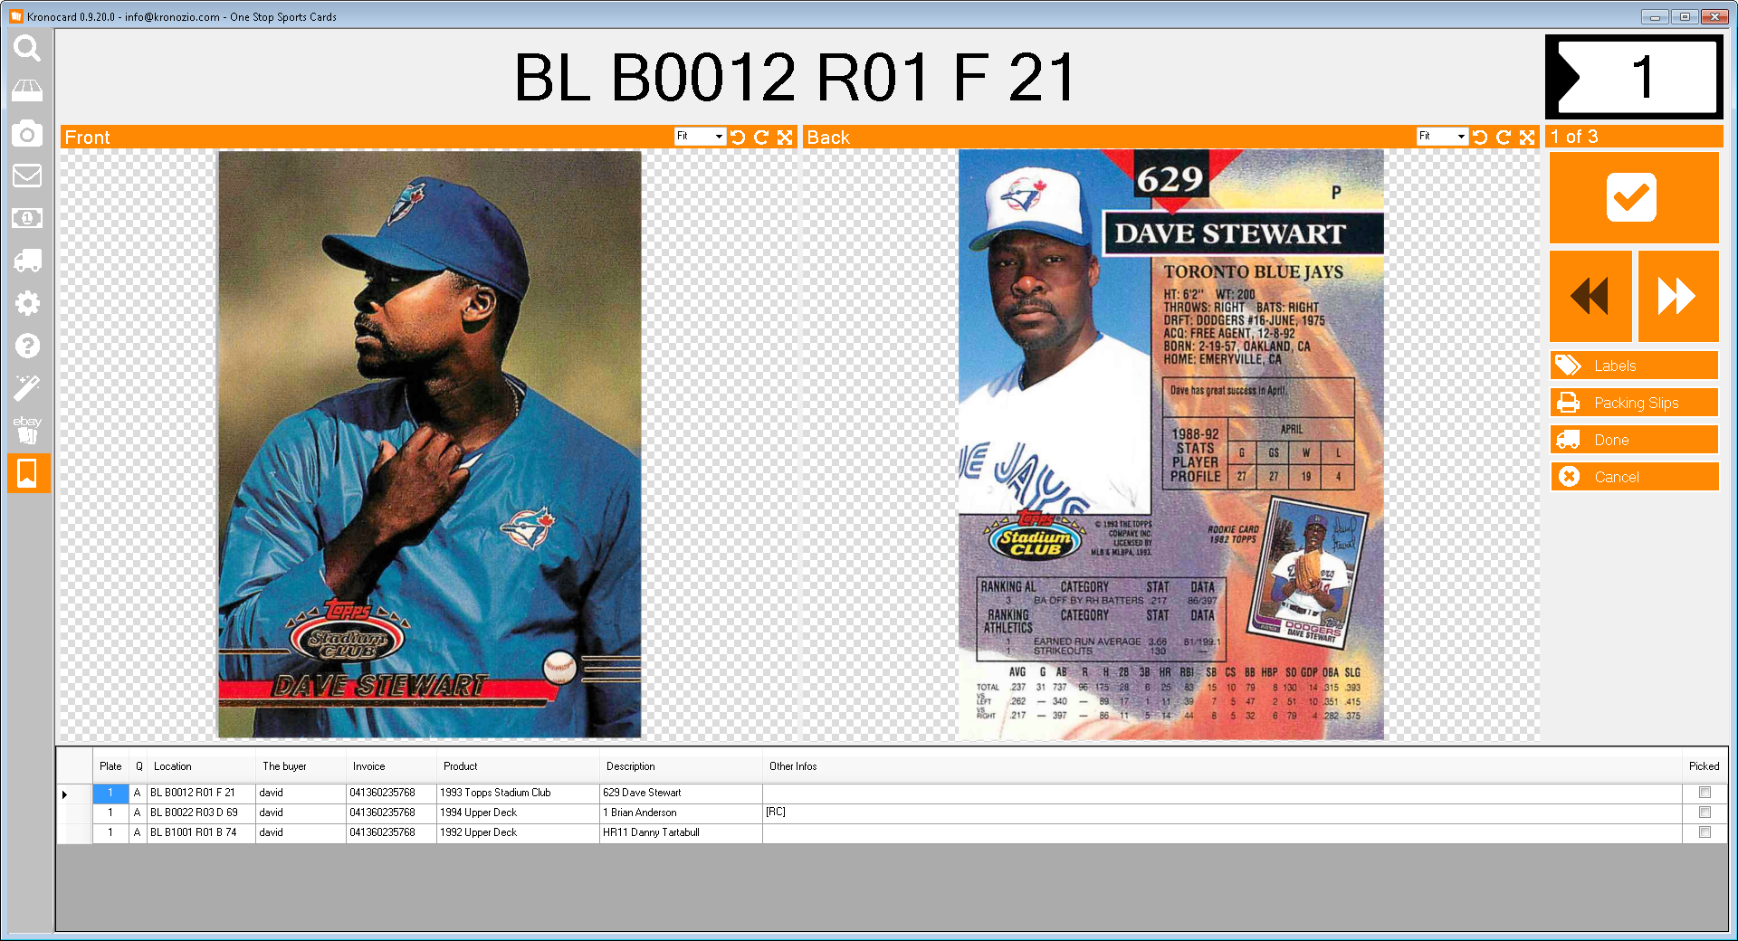Check Picked box for 1 Brian Anderson
The width and height of the screenshot is (1738, 941).
tap(1705, 813)
